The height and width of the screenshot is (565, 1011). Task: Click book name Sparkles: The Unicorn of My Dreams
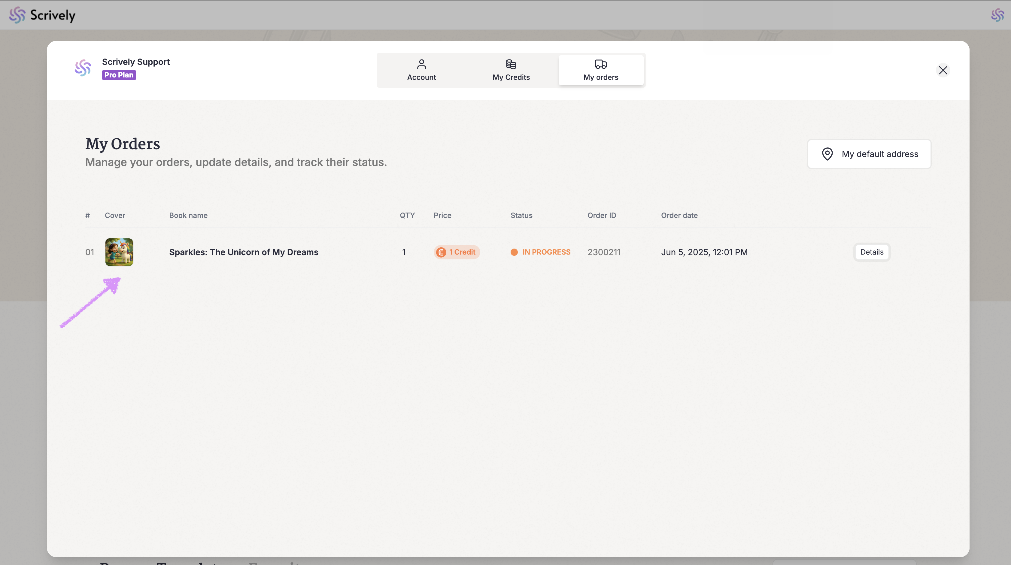(x=243, y=252)
